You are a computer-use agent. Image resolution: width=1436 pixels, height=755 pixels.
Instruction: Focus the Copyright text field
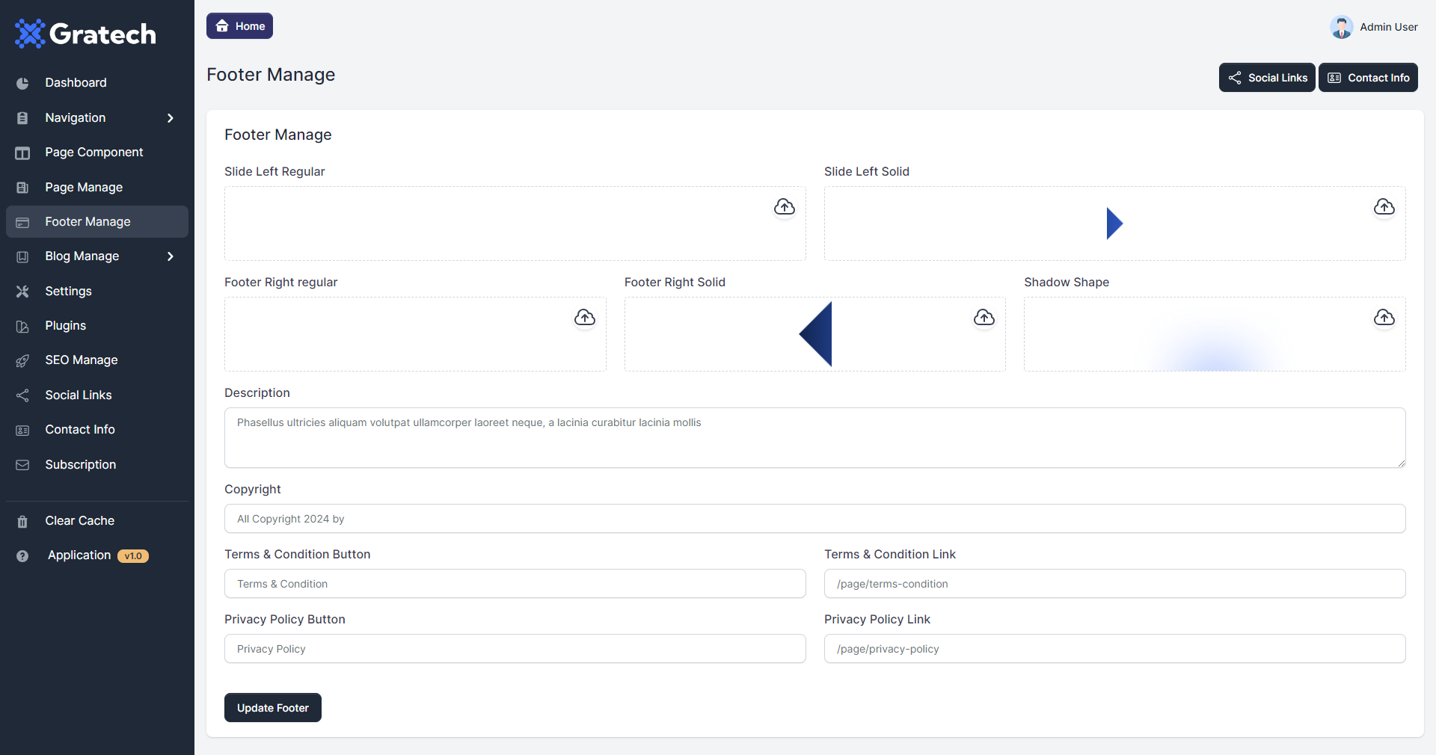click(x=814, y=519)
